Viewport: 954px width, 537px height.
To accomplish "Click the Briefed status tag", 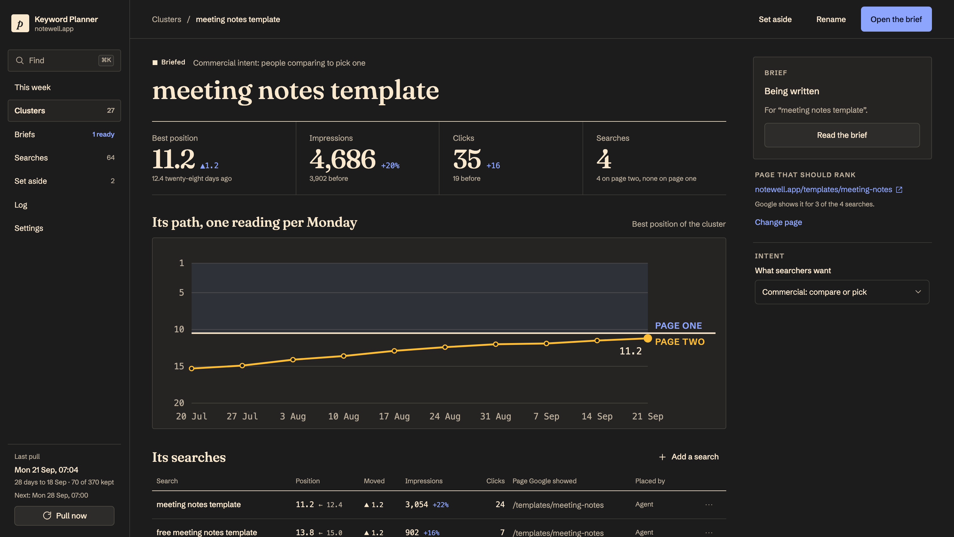I will click(x=169, y=62).
